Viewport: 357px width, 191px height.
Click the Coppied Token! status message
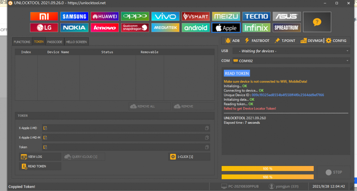(x=22, y=186)
